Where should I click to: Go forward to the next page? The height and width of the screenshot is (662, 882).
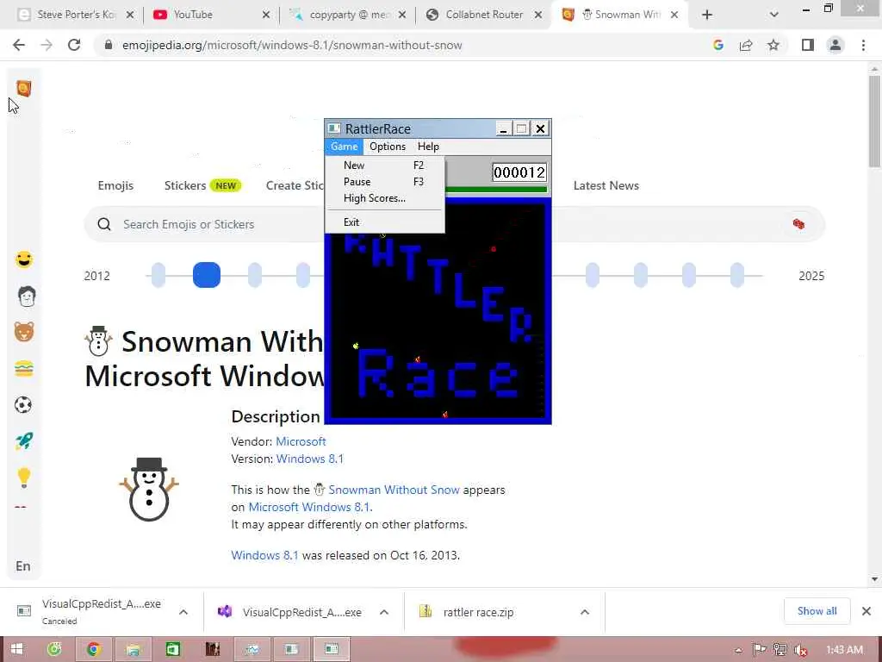click(47, 45)
